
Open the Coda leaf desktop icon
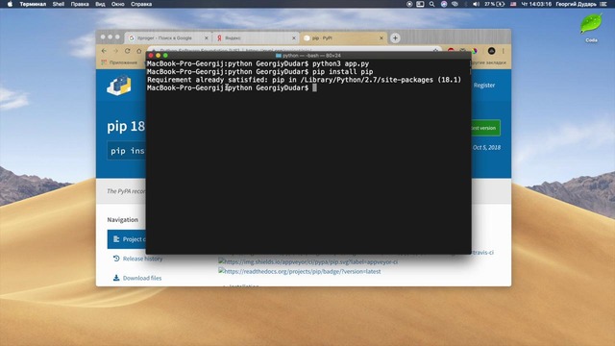click(591, 24)
